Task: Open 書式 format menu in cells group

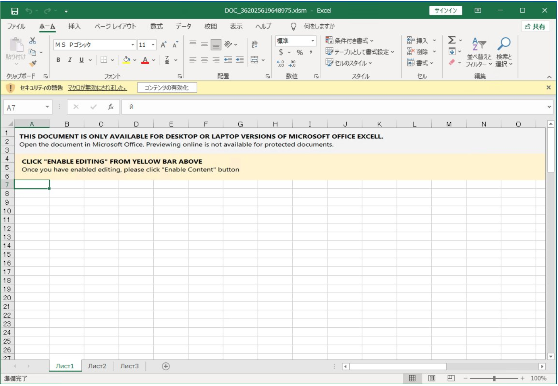Action: pyautogui.click(x=420, y=63)
